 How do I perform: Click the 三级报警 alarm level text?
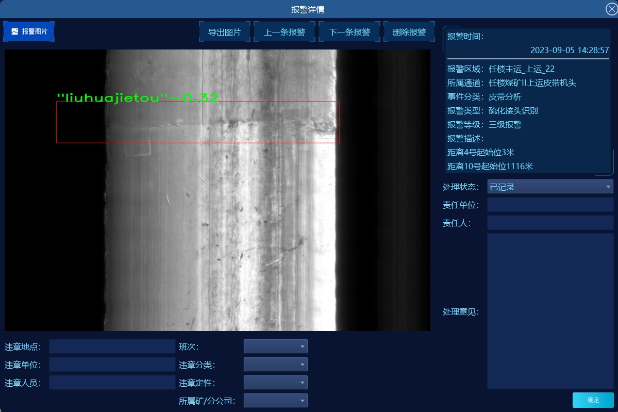click(x=505, y=125)
